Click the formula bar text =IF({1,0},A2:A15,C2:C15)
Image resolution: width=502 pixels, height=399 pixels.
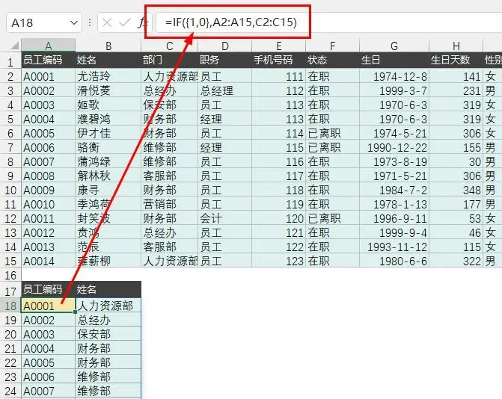231,22
